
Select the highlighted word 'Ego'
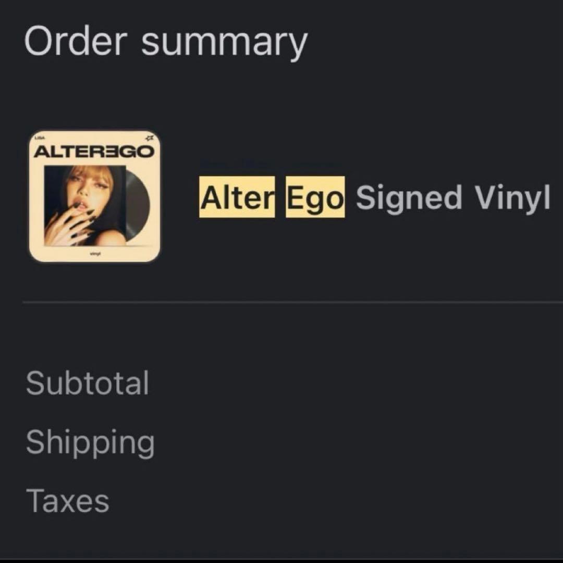(x=315, y=197)
